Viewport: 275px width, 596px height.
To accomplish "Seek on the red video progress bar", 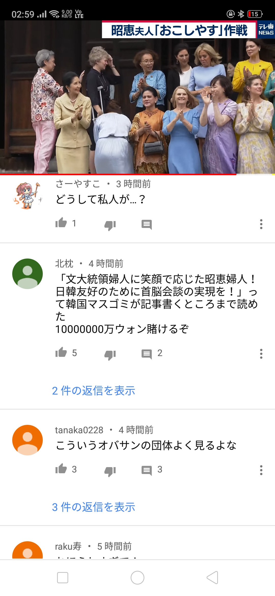I will (137, 174).
